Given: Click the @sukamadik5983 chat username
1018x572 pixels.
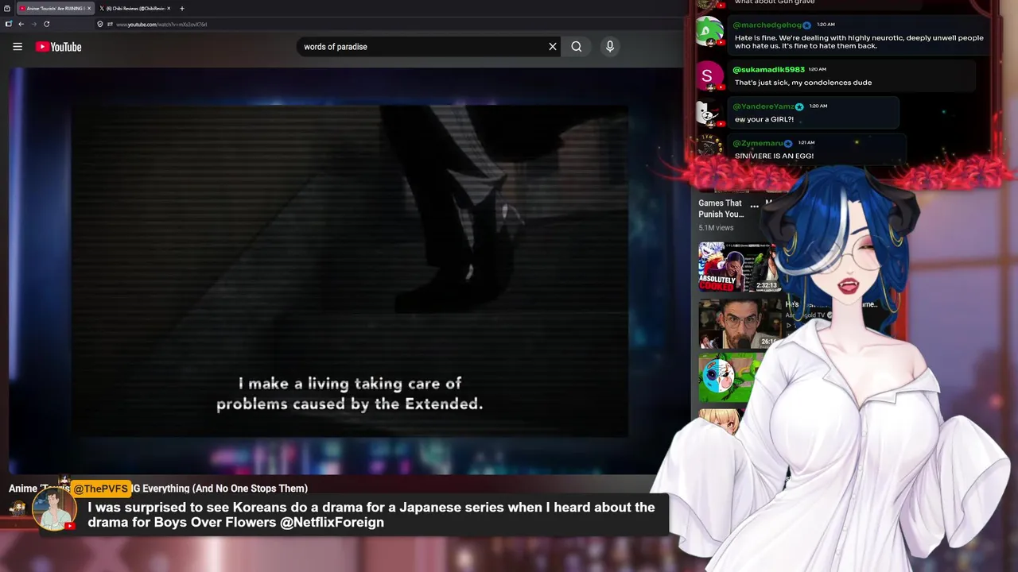Looking at the screenshot, I should [768, 69].
